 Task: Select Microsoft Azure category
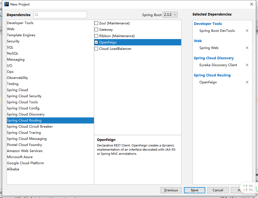[x=50, y=157]
